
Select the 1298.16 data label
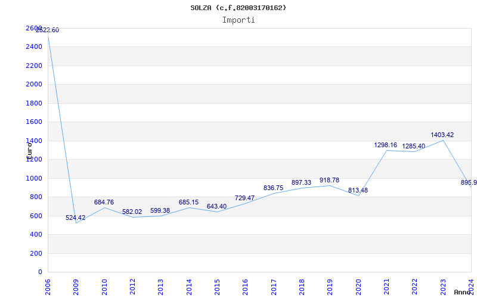[x=385, y=145]
